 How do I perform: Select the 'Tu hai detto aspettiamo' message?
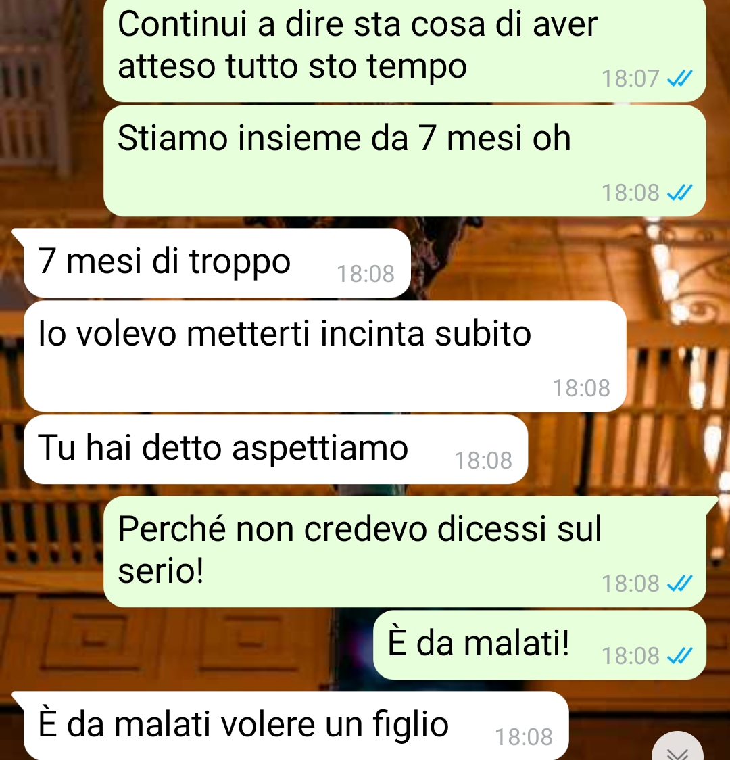pos(275,450)
